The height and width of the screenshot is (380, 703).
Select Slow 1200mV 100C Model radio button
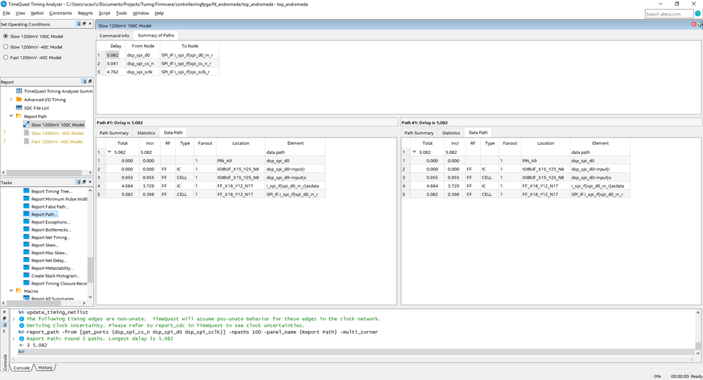[x=6, y=36]
